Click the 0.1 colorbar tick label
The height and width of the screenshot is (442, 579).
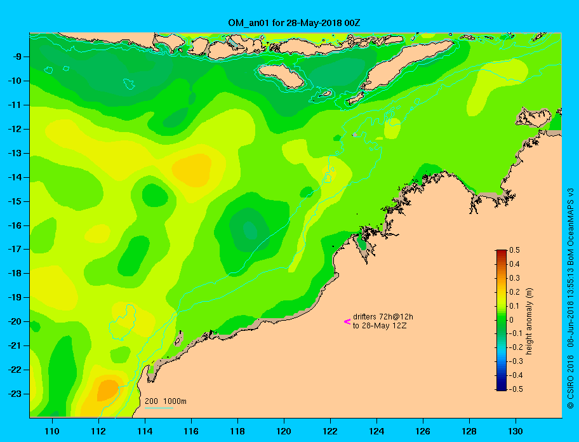(x=514, y=306)
